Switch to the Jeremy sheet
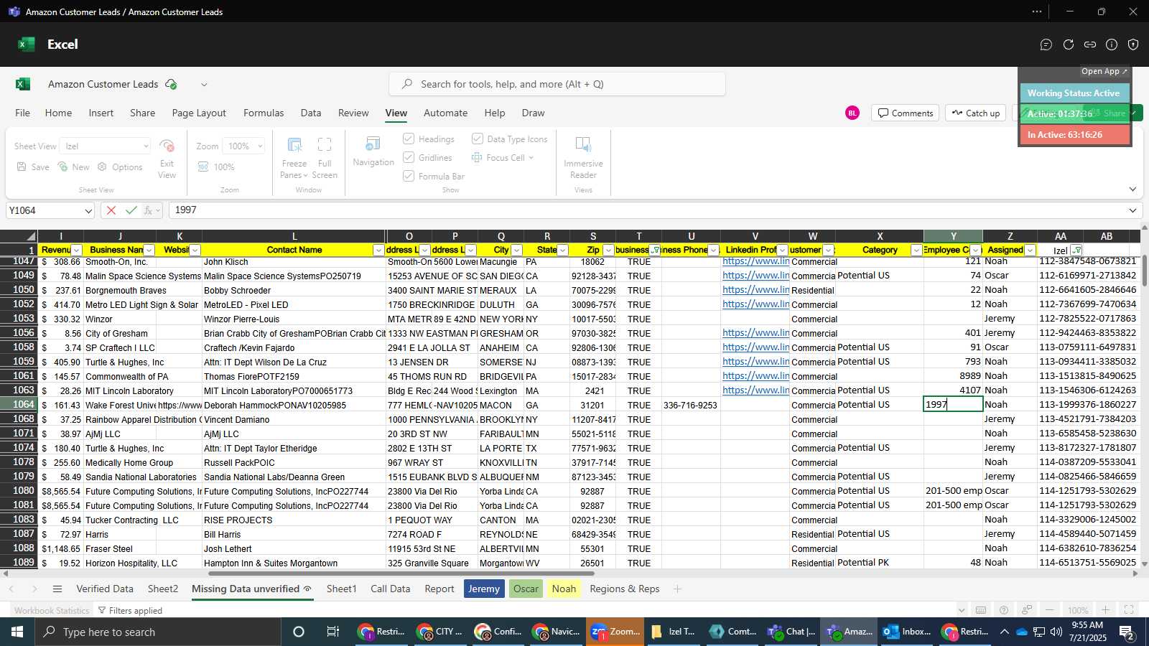The image size is (1149, 646). click(x=484, y=589)
